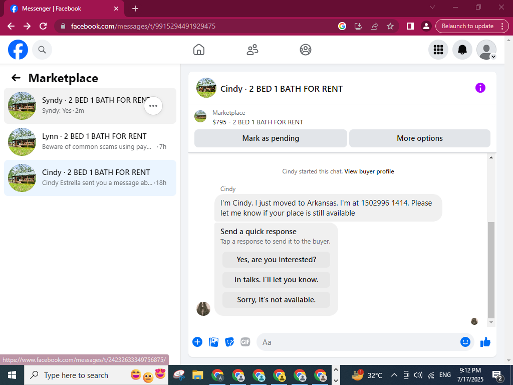Open the Chrome profile icon
The height and width of the screenshot is (385, 513).
[426, 26]
